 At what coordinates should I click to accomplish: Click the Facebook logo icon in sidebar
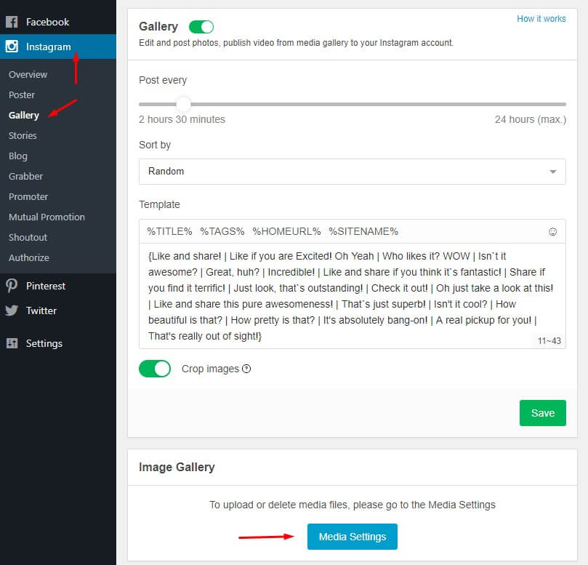coord(12,22)
